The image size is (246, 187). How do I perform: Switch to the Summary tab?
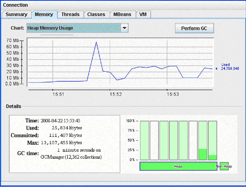16,14
